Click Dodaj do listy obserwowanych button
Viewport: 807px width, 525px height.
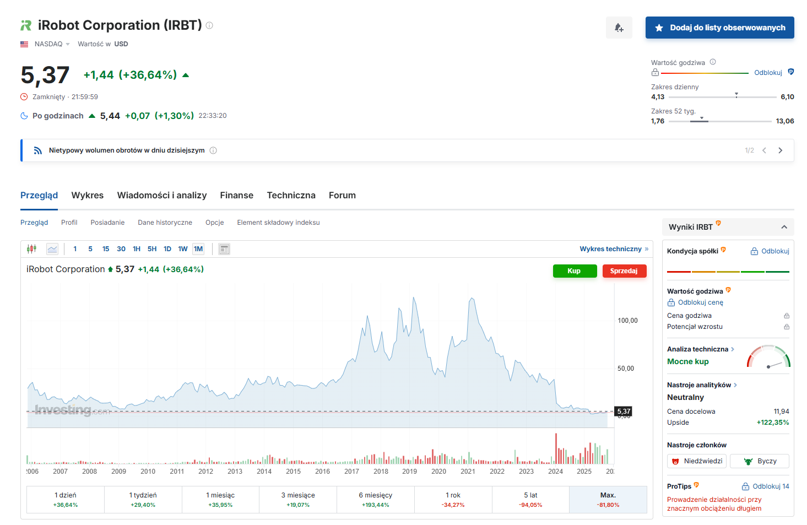tap(719, 28)
